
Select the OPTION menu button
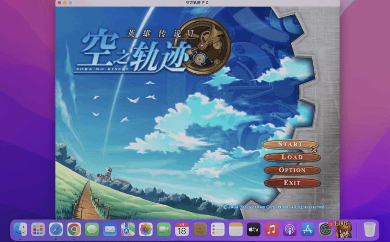click(x=292, y=170)
